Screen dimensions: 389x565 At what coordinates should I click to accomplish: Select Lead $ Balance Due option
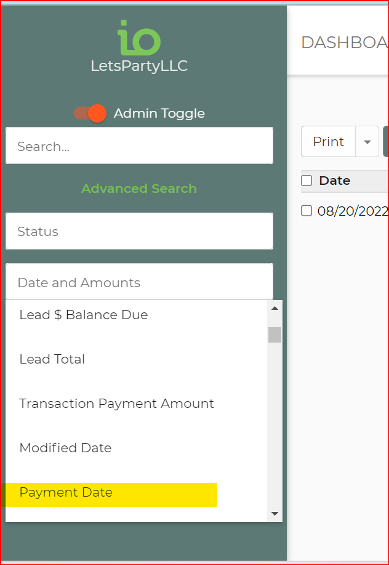84,315
